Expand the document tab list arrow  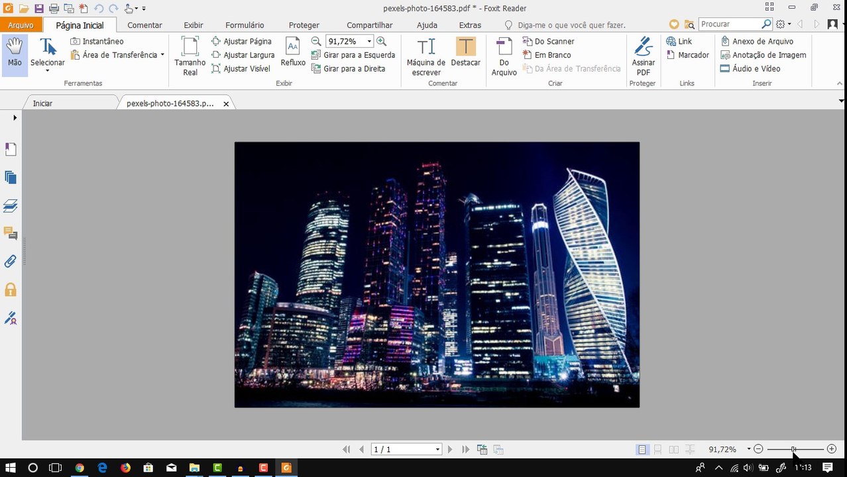point(841,101)
